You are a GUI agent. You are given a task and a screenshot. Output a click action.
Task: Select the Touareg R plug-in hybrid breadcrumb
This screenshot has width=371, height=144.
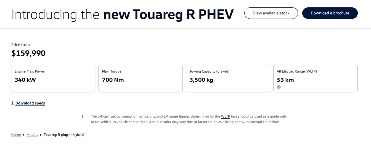(x=63, y=135)
